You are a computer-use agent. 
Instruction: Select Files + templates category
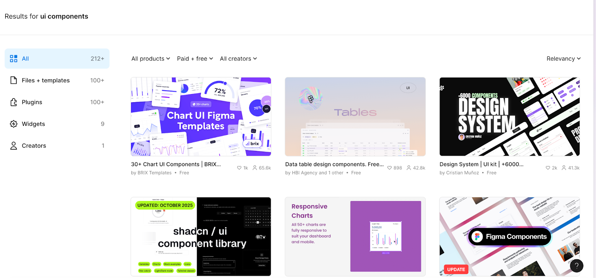pyautogui.click(x=57, y=80)
